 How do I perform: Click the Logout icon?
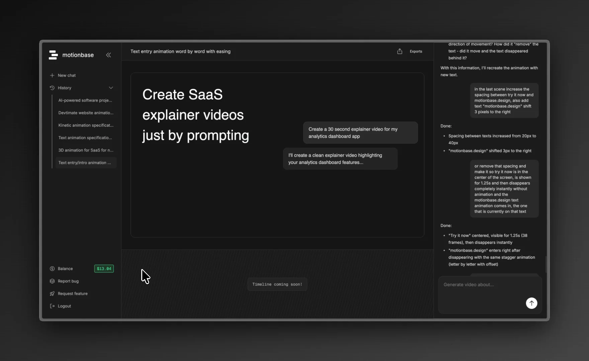(x=52, y=306)
